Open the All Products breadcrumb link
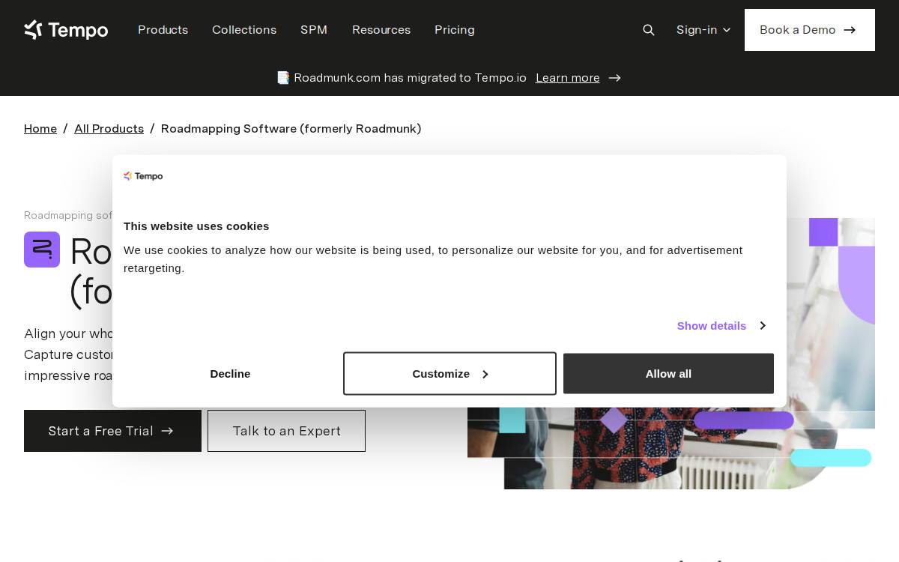Screen dimensions: 899x562 [x=109, y=129]
